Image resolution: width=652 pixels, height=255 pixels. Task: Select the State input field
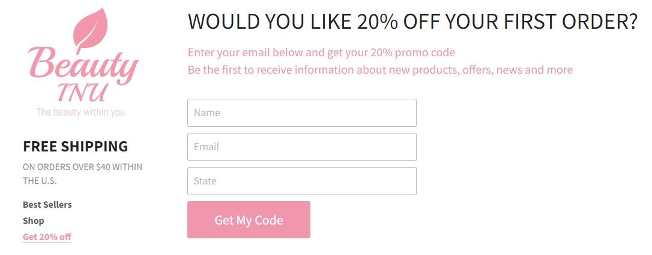pos(301,181)
